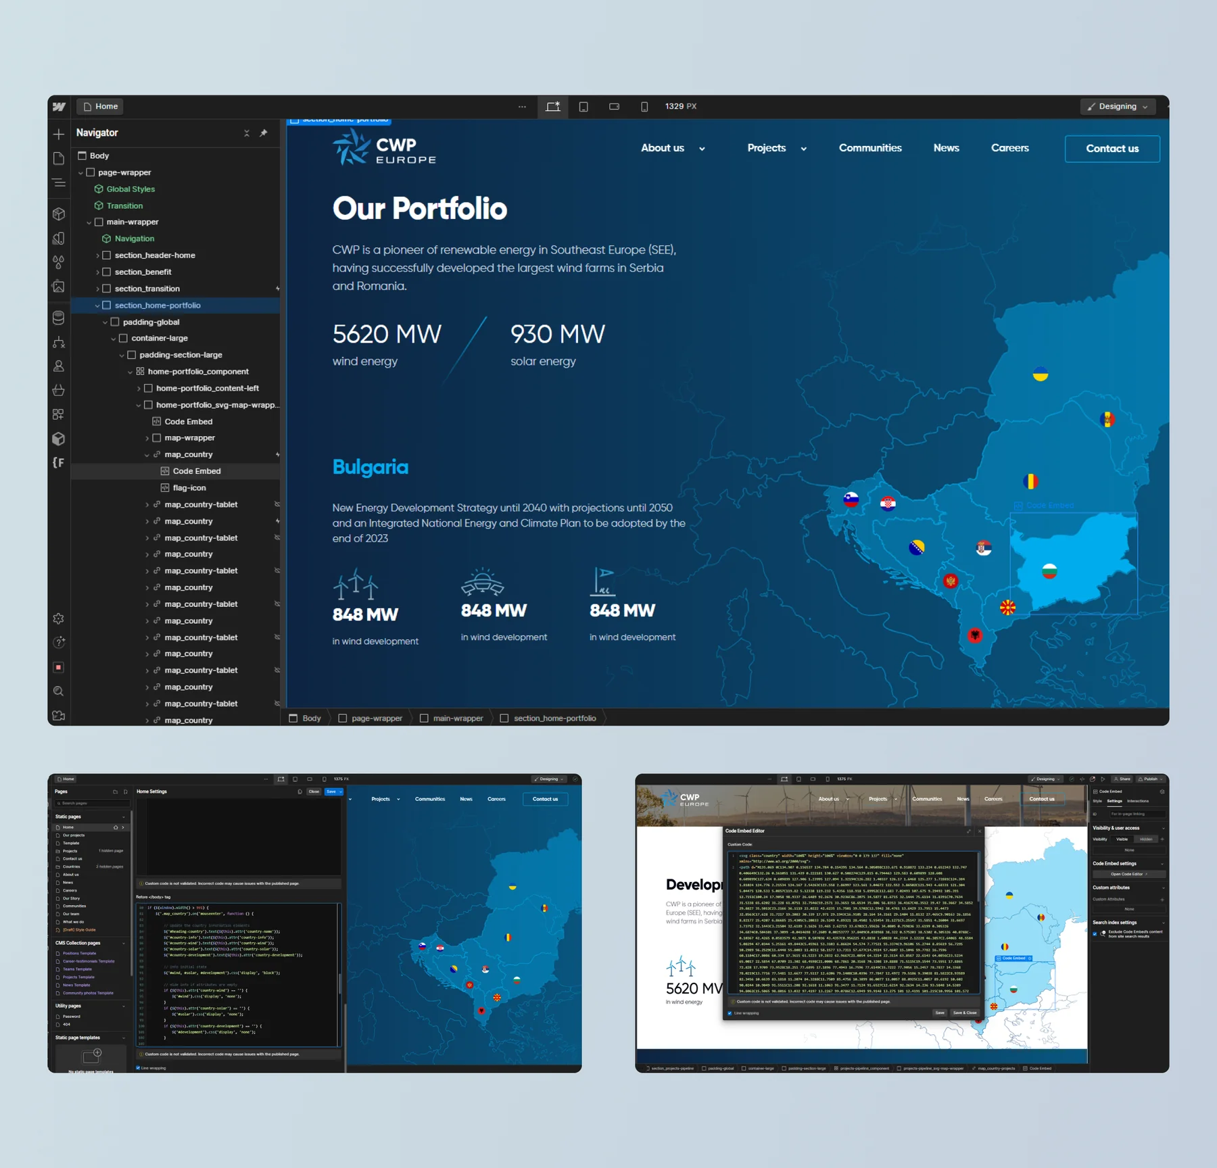Click the Home page tab in top bar
This screenshot has height=1168, width=1217.
[x=101, y=107]
